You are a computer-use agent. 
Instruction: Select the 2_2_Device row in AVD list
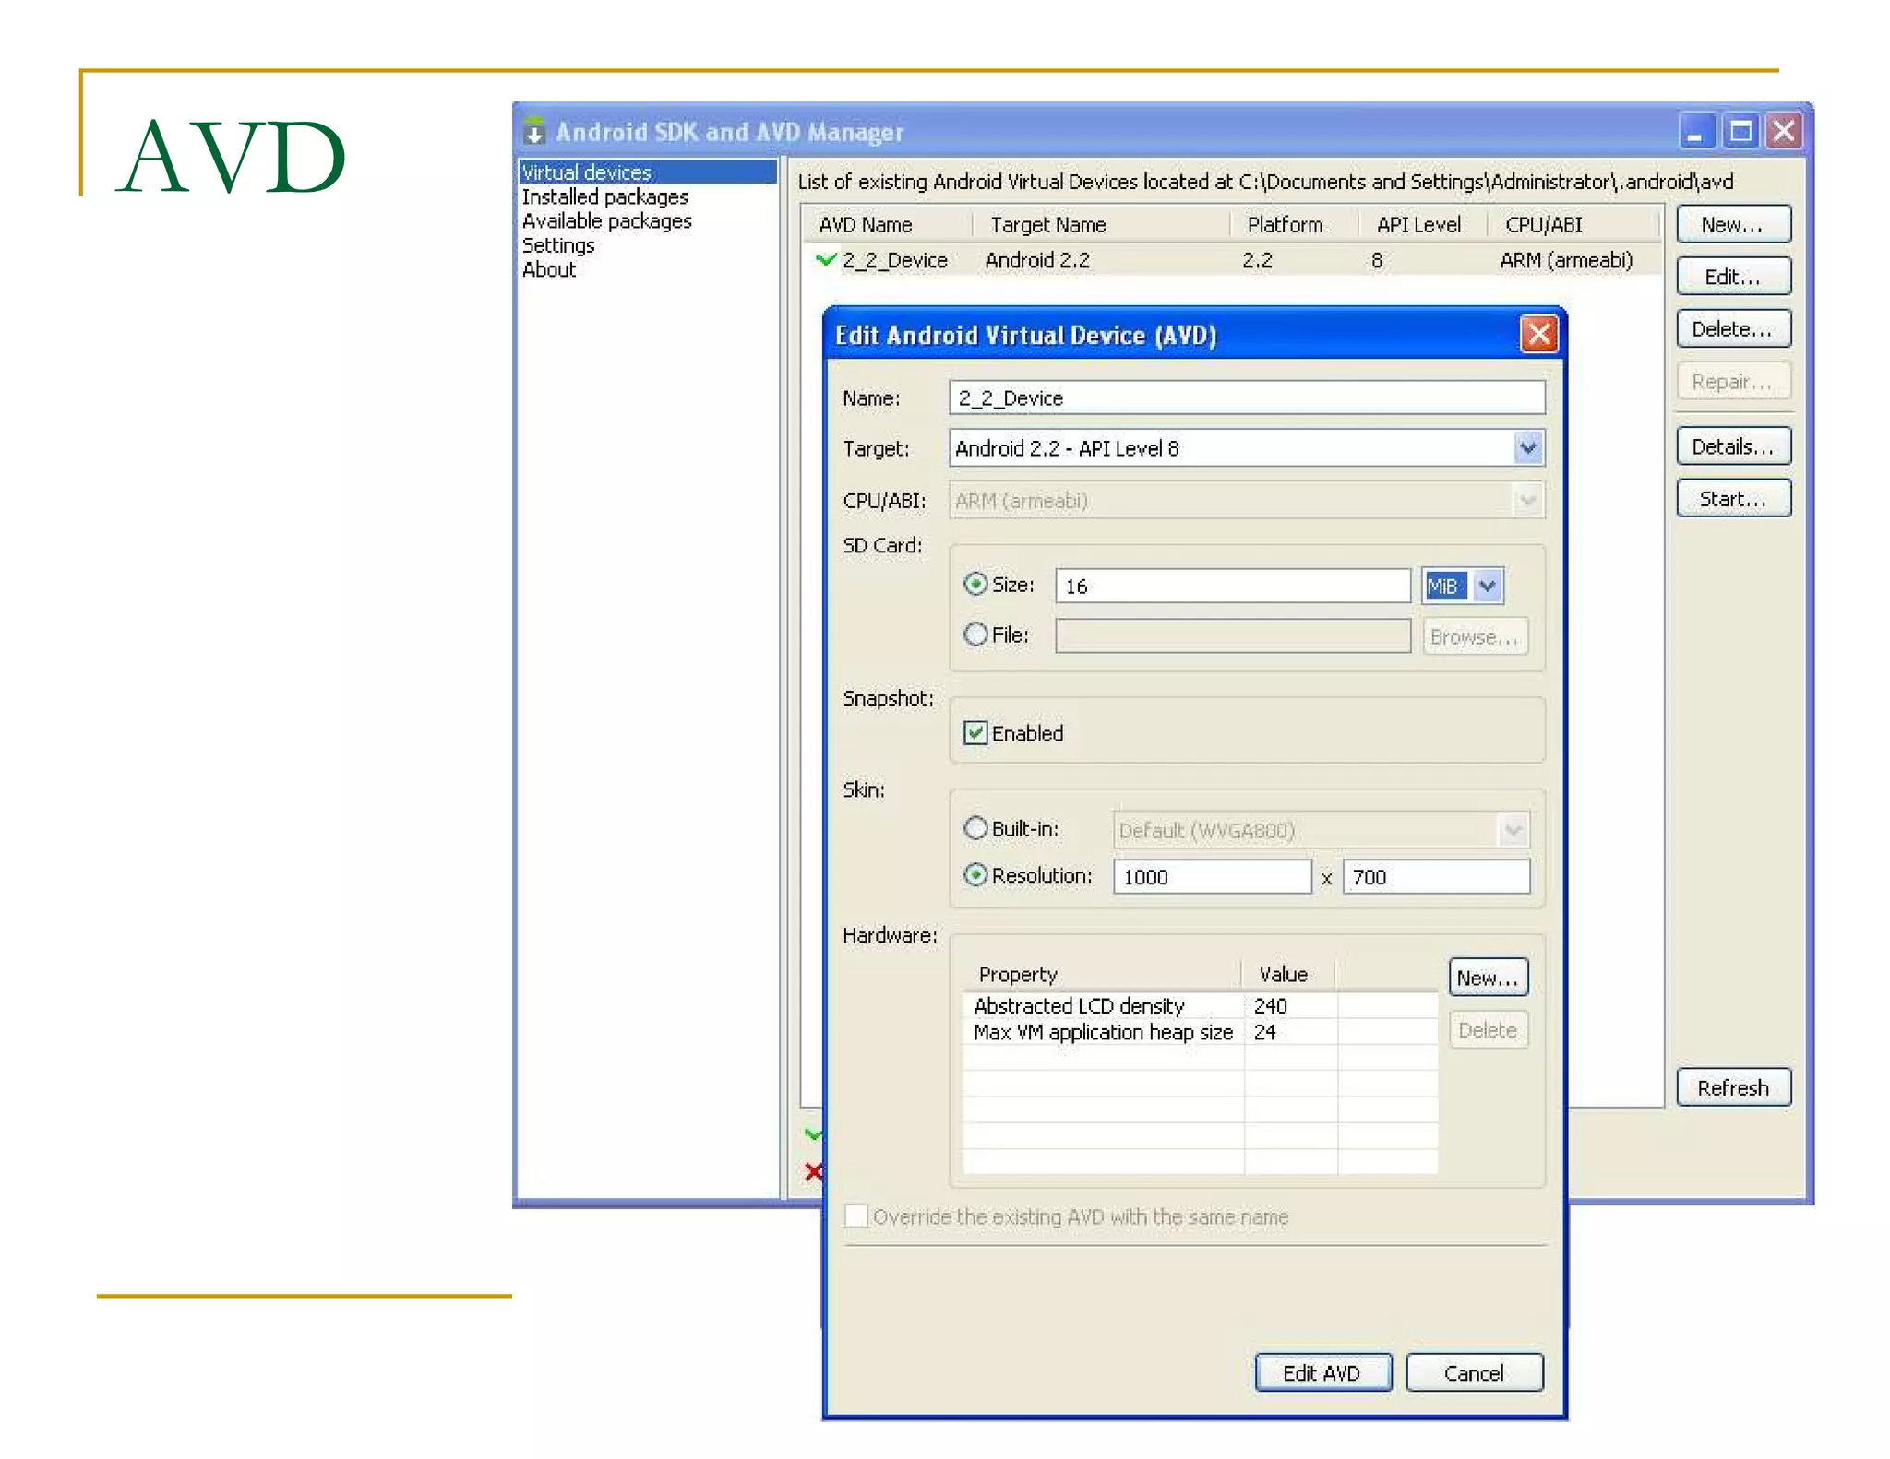pos(1232,260)
